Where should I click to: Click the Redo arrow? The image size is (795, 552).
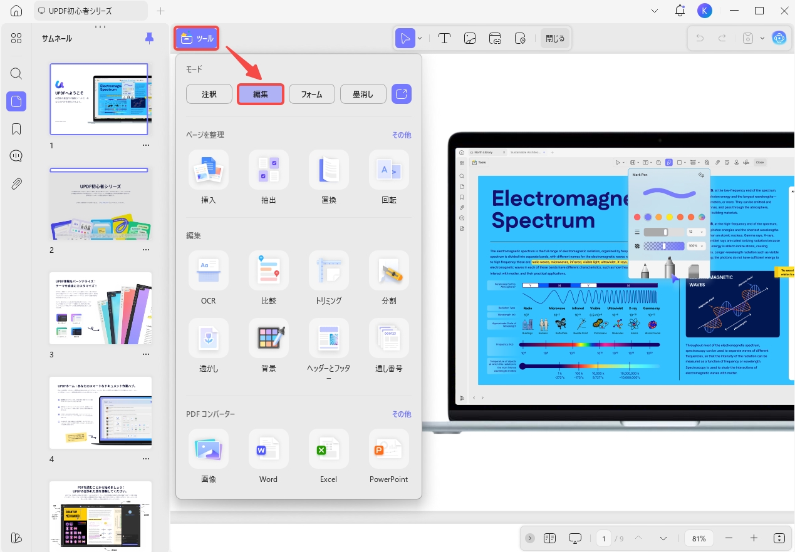click(722, 38)
